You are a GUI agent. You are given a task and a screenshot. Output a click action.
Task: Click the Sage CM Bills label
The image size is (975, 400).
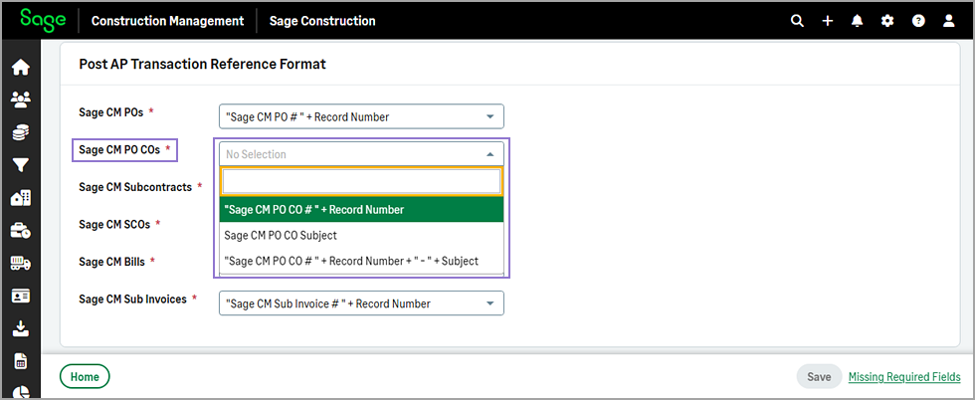point(111,262)
